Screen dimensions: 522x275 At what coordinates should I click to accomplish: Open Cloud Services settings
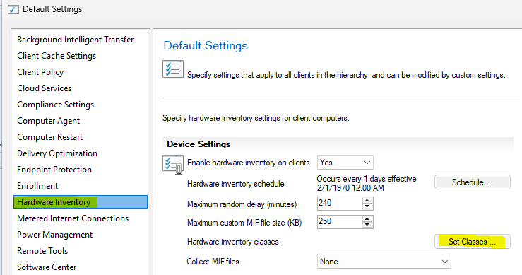coord(45,88)
